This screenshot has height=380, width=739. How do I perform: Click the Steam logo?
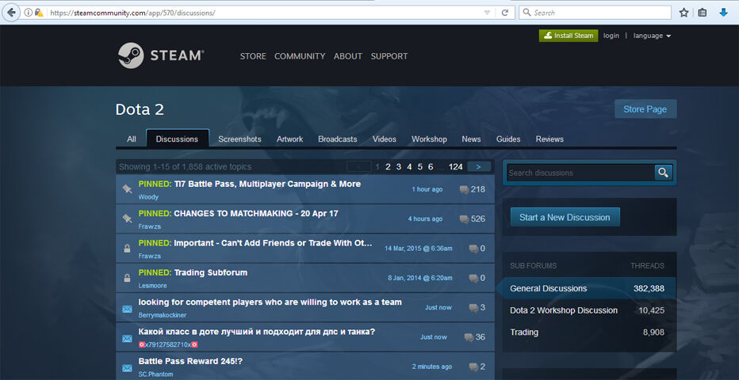click(161, 55)
